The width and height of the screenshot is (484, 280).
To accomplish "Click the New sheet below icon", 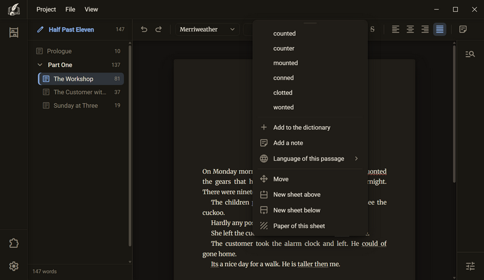I will [264, 211].
